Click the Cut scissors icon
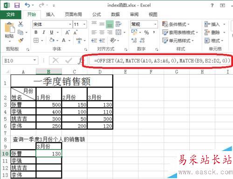This screenshot has height=179, width=233. pos(21,24)
